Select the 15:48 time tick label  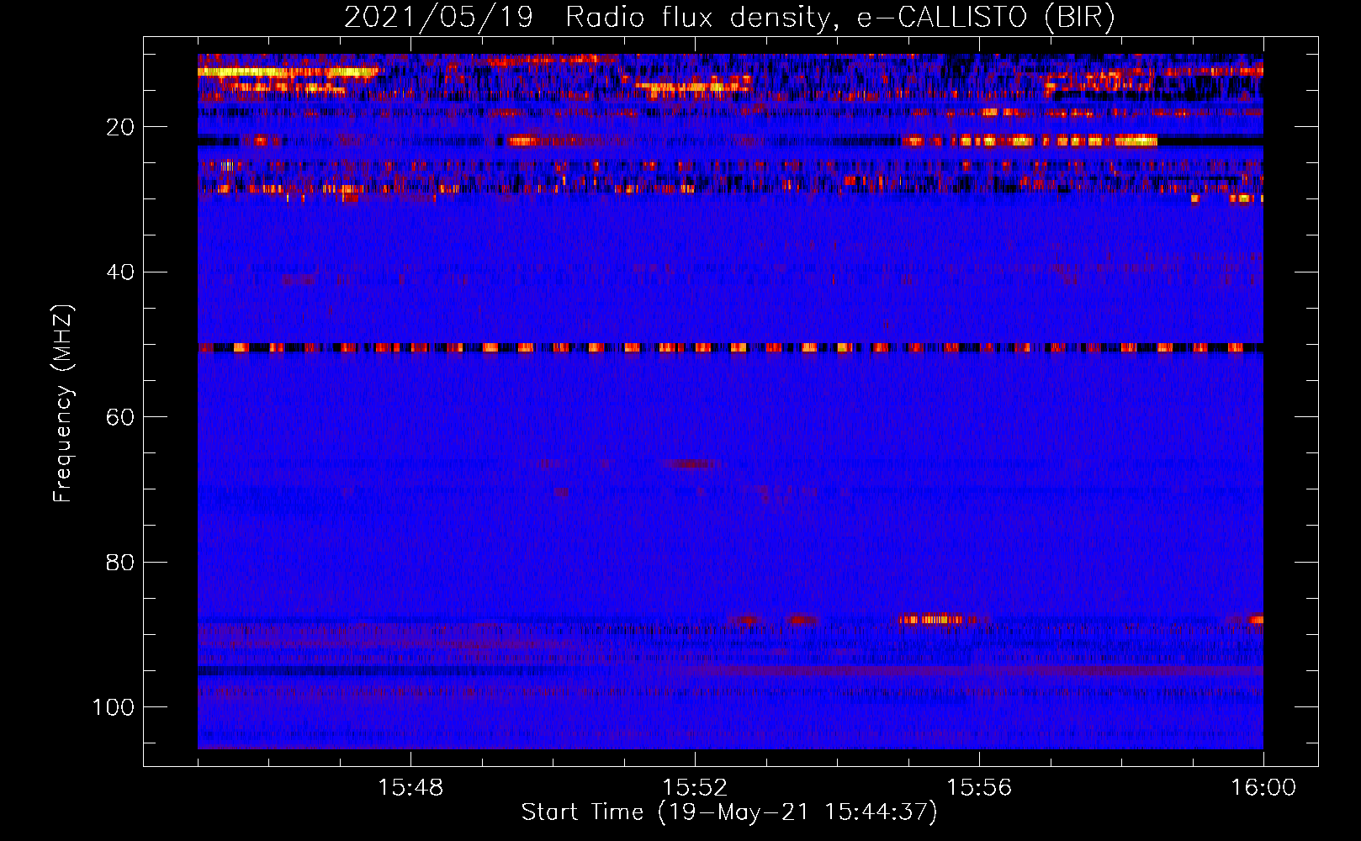point(410,788)
